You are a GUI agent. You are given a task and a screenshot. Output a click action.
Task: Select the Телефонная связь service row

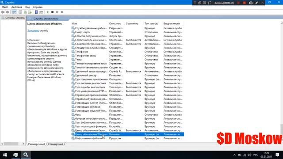(127, 56)
